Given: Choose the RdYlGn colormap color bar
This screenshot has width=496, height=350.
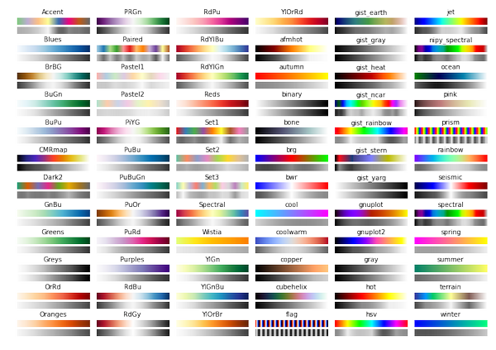Looking at the screenshot, I should pyautogui.click(x=212, y=76).
